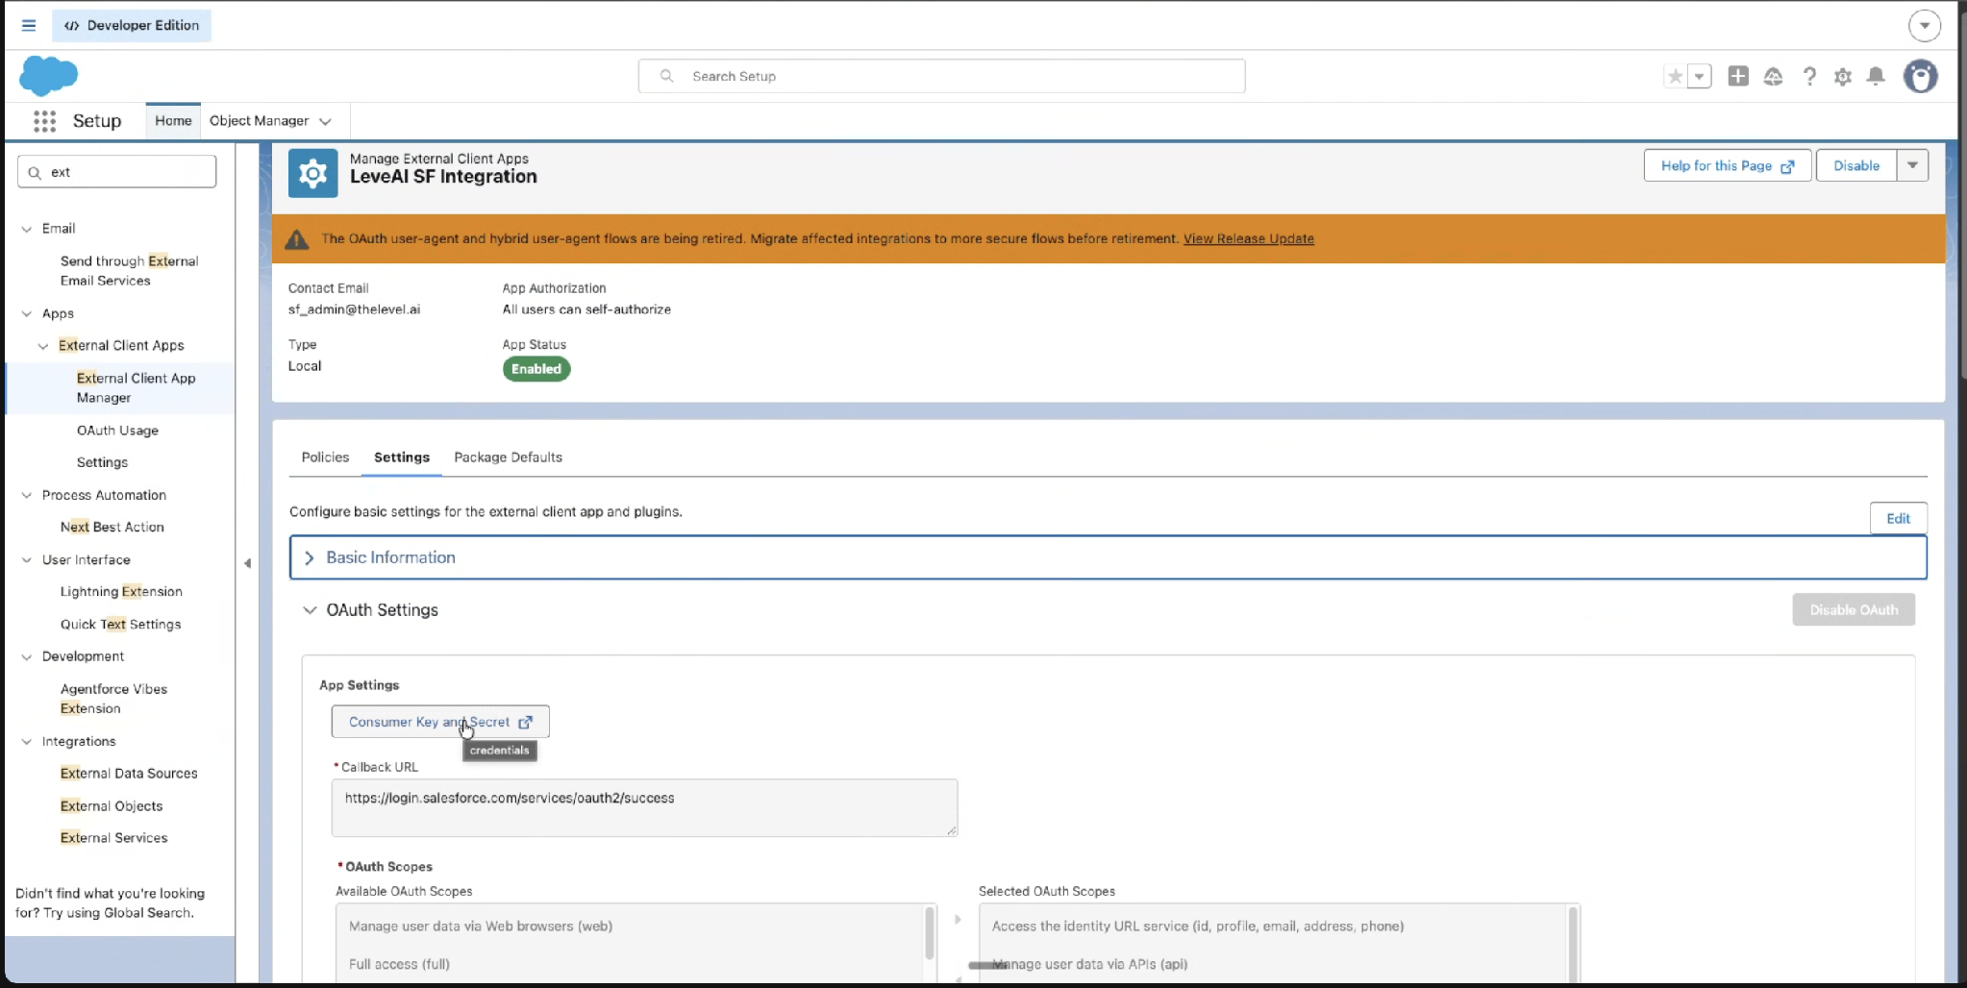Click the Callback URL text area
Screen dimensions: 1967x988
point(644,807)
